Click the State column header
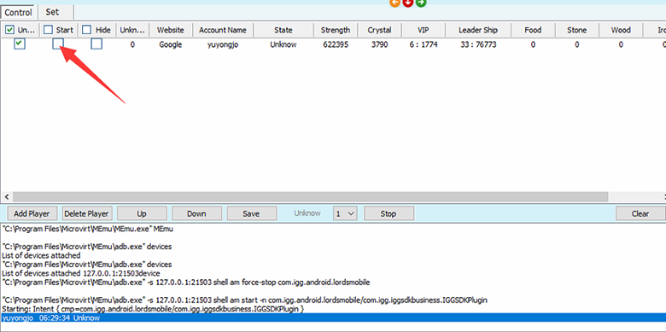Screen dimensions: 666x332 pyautogui.click(x=283, y=30)
